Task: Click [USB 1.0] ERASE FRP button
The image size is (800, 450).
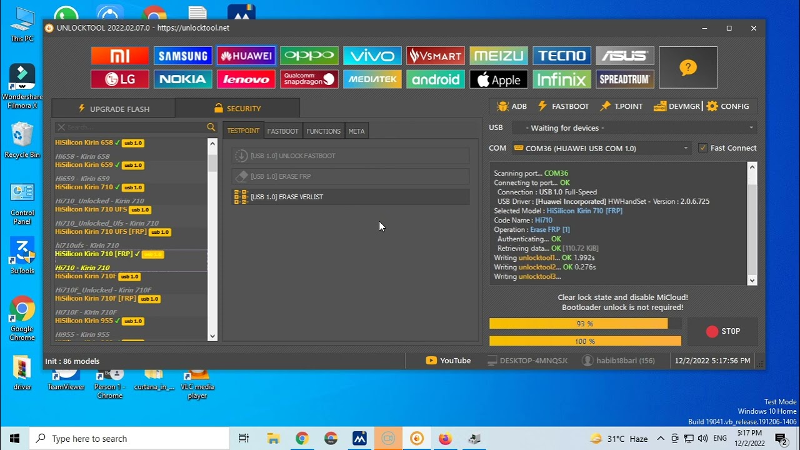Action: pyautogui.click(x=351, y=176)
